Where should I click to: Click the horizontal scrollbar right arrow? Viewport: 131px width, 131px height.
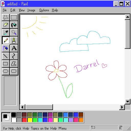pyautogui.click(x=122, y=107)
